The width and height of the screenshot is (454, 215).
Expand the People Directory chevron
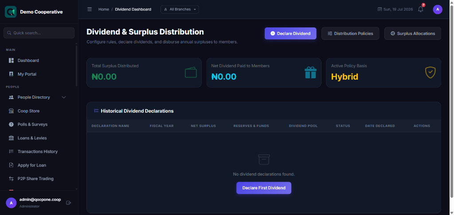point(64,97)
